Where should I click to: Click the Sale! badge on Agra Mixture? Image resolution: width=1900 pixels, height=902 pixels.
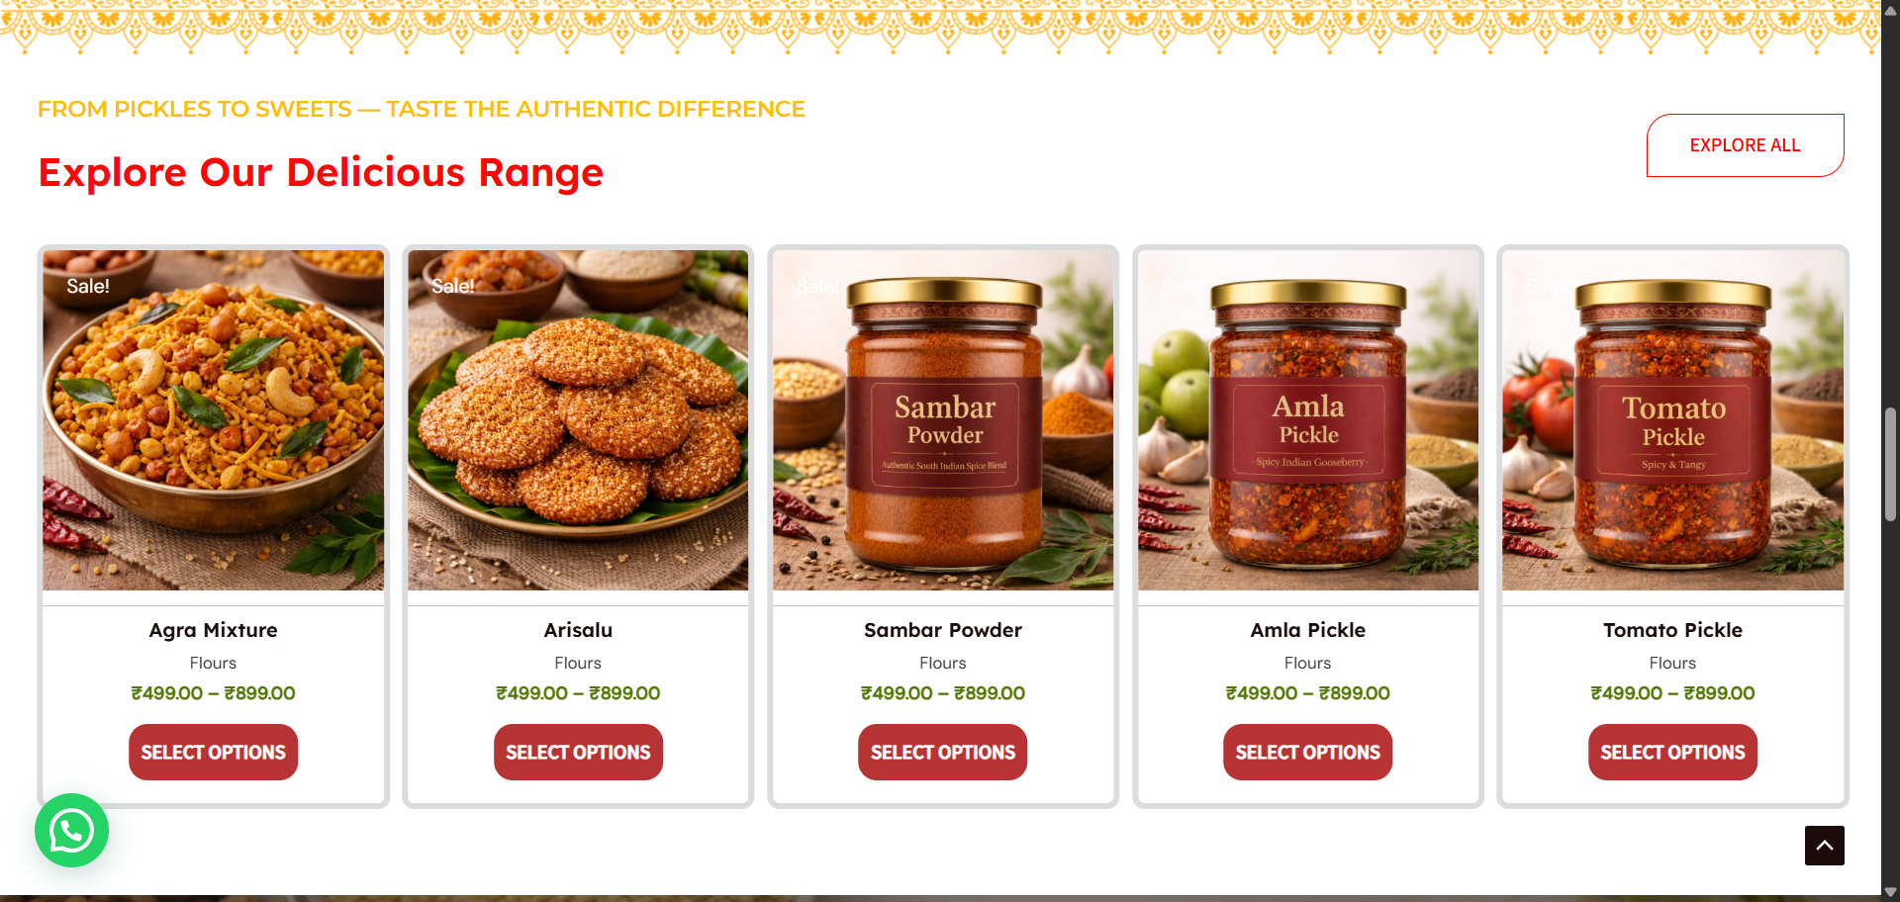point(88,287)
